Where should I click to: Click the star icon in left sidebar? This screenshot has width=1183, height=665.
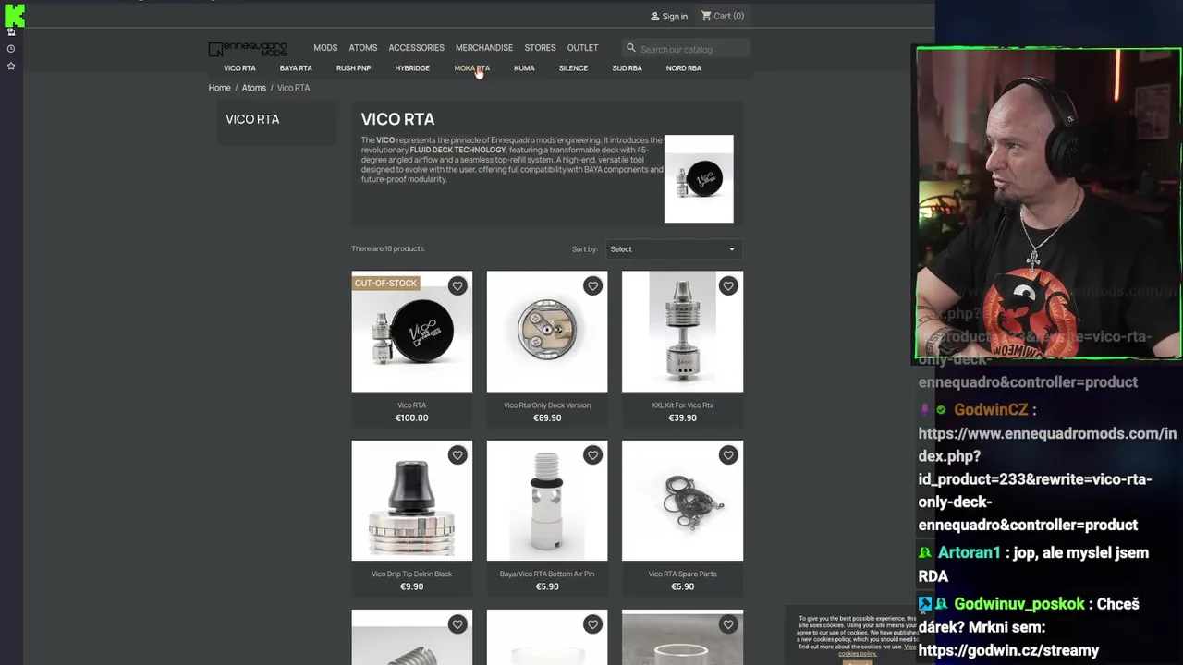tap(11, 66)
